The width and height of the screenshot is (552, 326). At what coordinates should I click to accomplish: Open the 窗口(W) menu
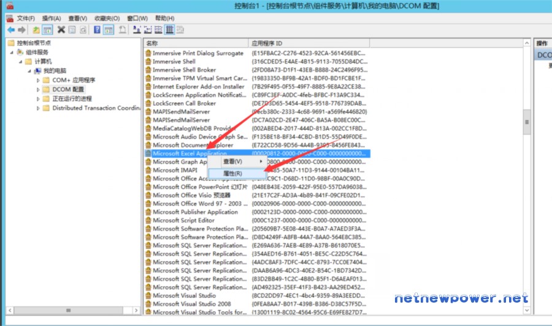(x=137, y=18)
